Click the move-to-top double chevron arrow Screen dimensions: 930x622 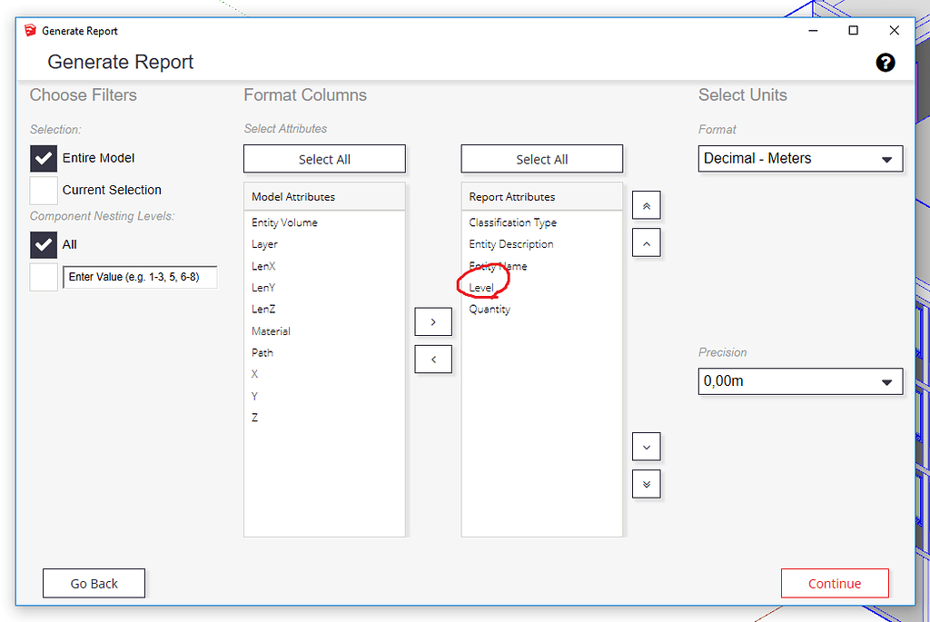[x=646, y=205]
